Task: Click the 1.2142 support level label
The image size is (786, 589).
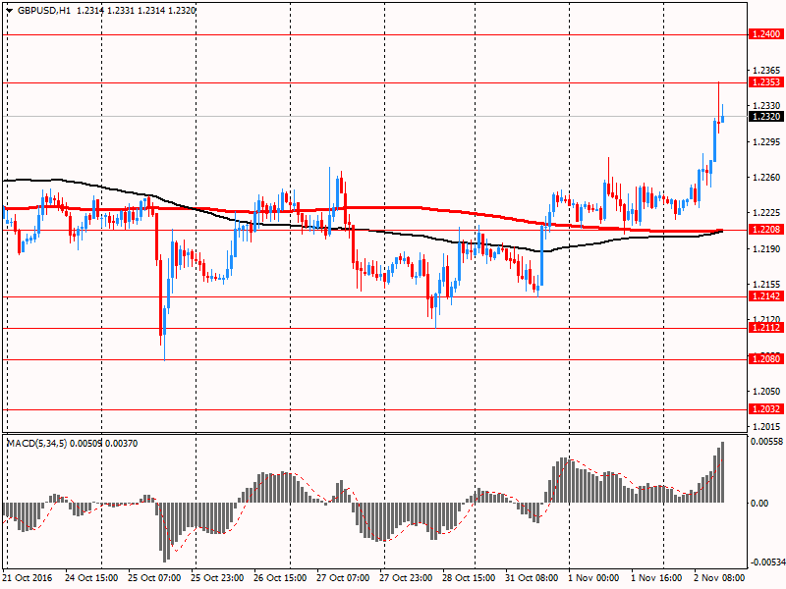Action: tap(766, 296)
